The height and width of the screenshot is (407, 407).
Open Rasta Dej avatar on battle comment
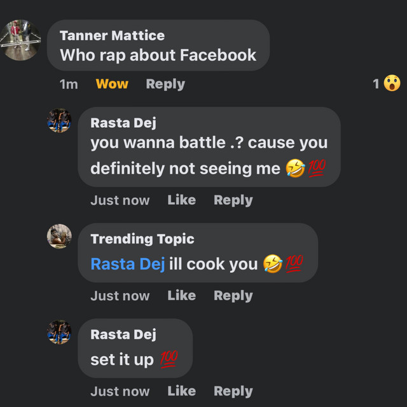click(x=59, y=121)
